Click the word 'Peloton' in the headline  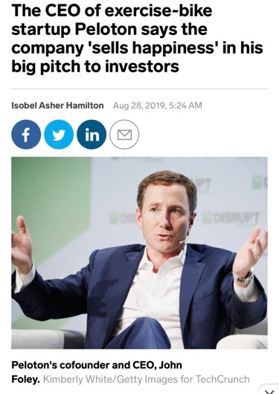tap(106, 29)
